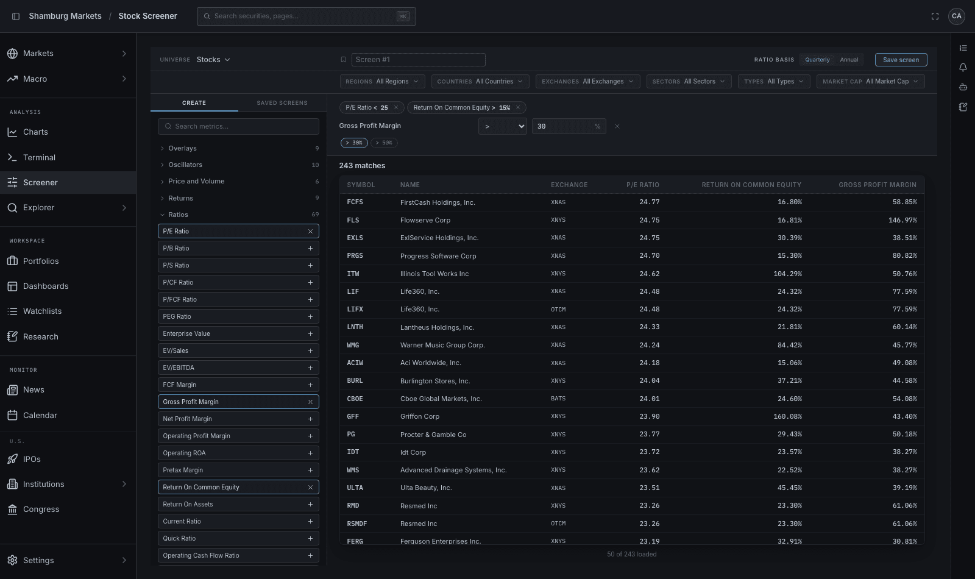
Task: Open Settings in the sidebar
Action: pos(68,560)
